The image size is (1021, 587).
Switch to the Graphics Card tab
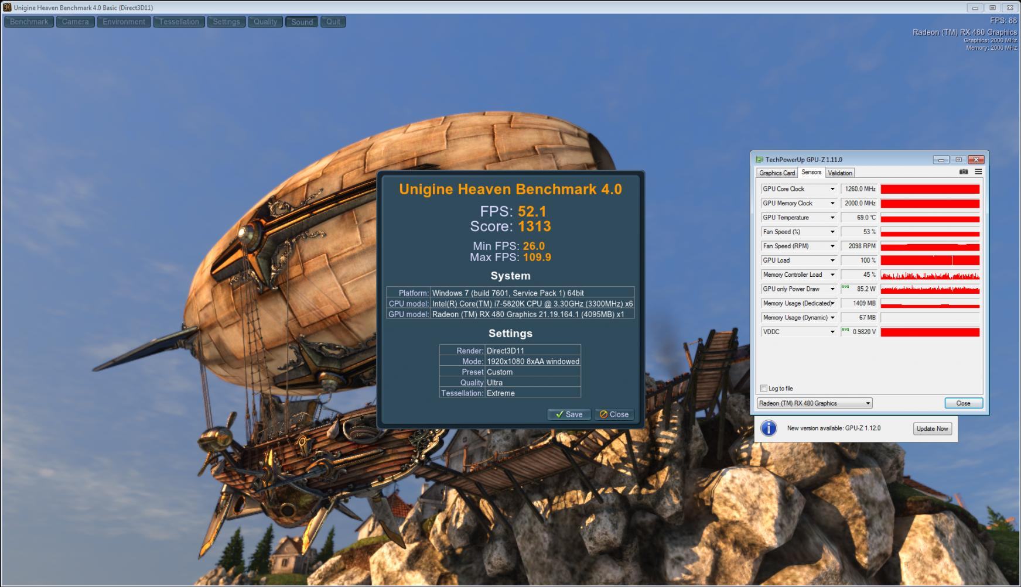[x=777, y=173]
